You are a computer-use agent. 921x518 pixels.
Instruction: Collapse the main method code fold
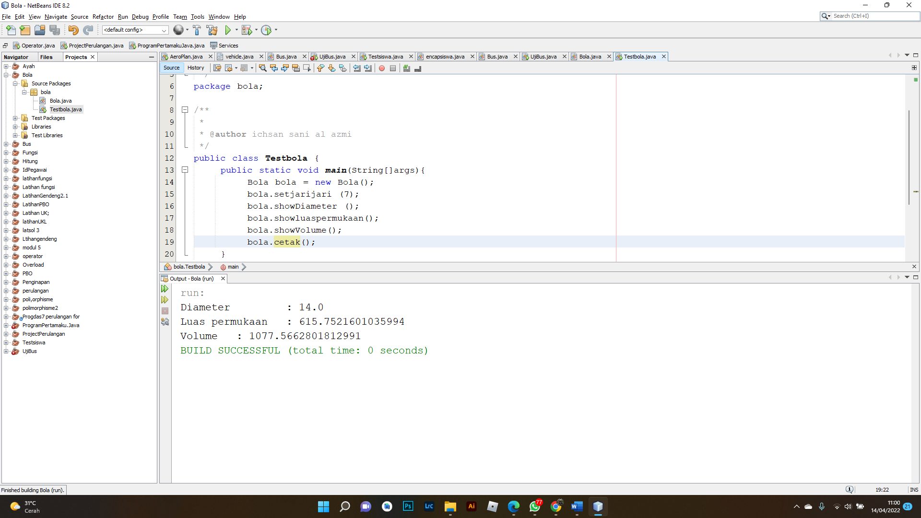tap(185, 170)
